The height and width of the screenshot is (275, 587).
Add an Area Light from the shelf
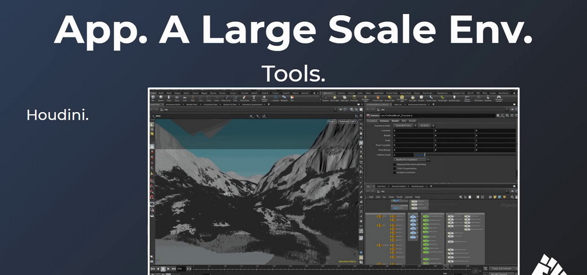pos(354,99)
